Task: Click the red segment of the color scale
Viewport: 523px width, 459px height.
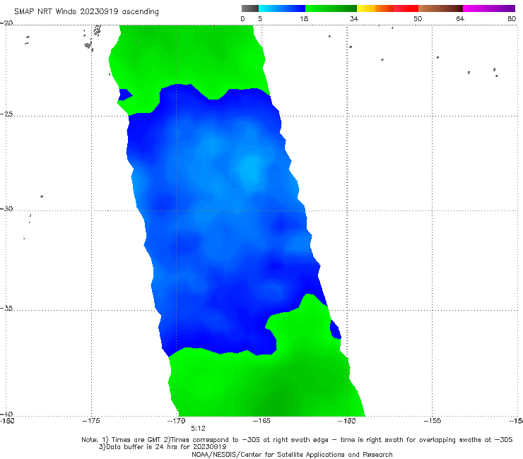Action: tap(406, 8)
